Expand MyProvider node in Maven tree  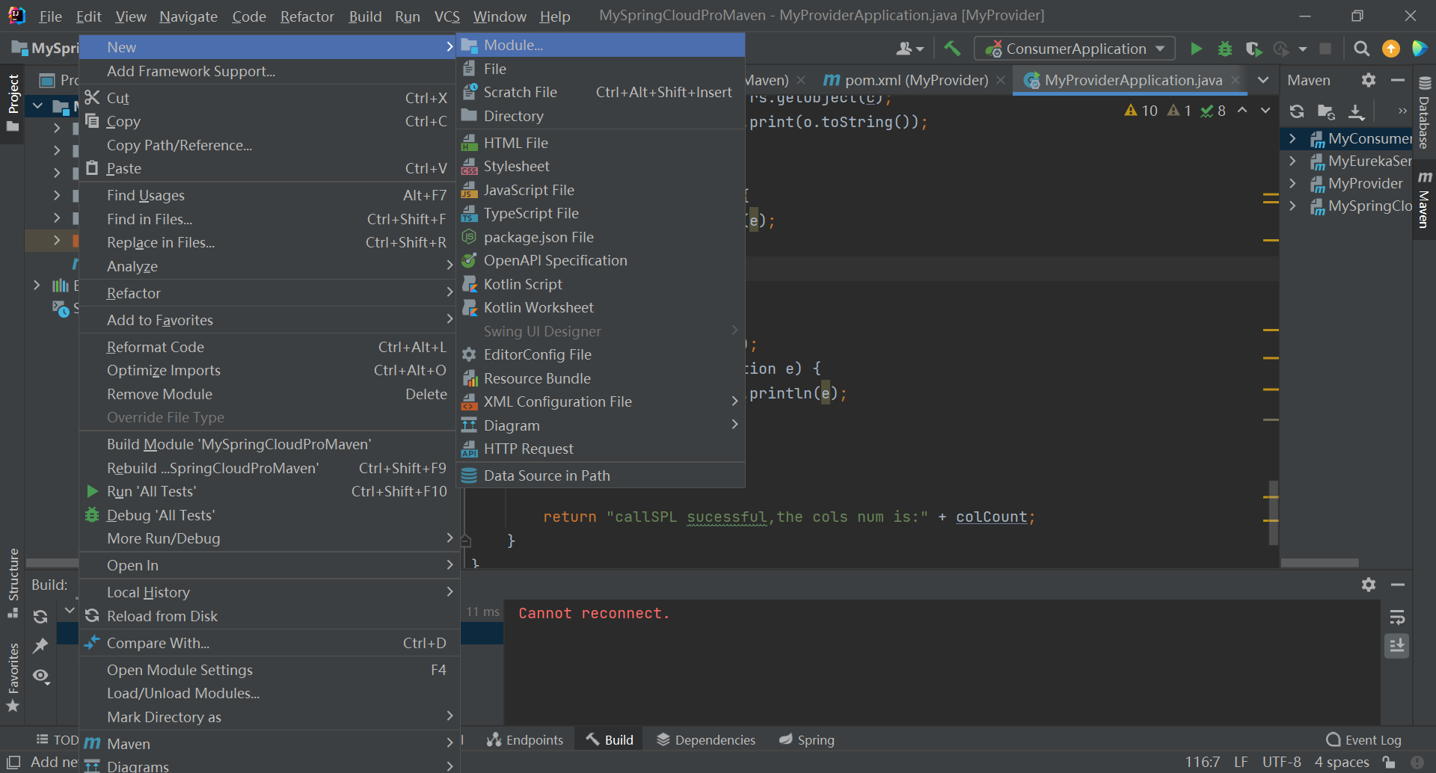(1292, 183)
